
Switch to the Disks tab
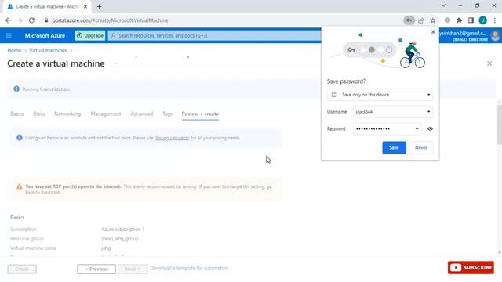point(39,114)
